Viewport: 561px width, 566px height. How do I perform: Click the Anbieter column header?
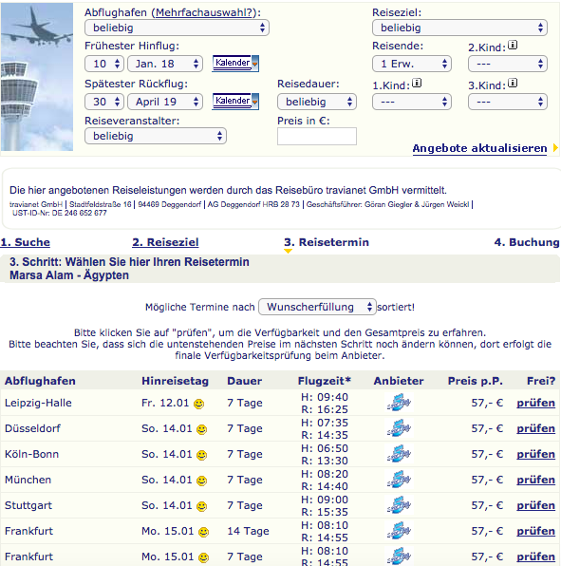coord(399,381)
